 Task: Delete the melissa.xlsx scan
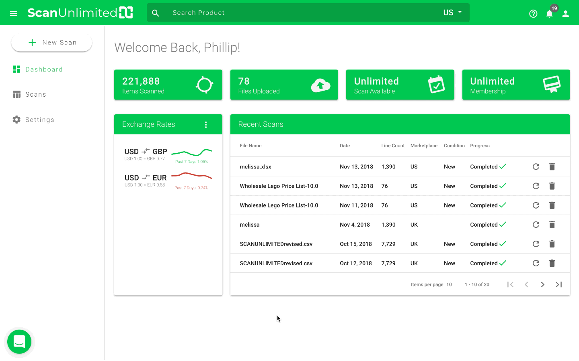[552, 166]
